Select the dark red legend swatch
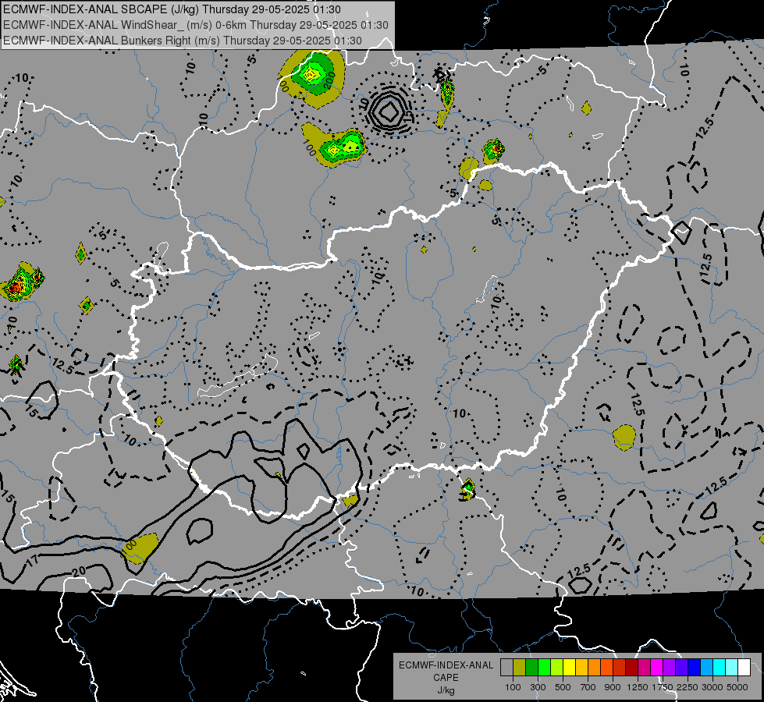Screen dimensions: 764x702 click(631, 667)
